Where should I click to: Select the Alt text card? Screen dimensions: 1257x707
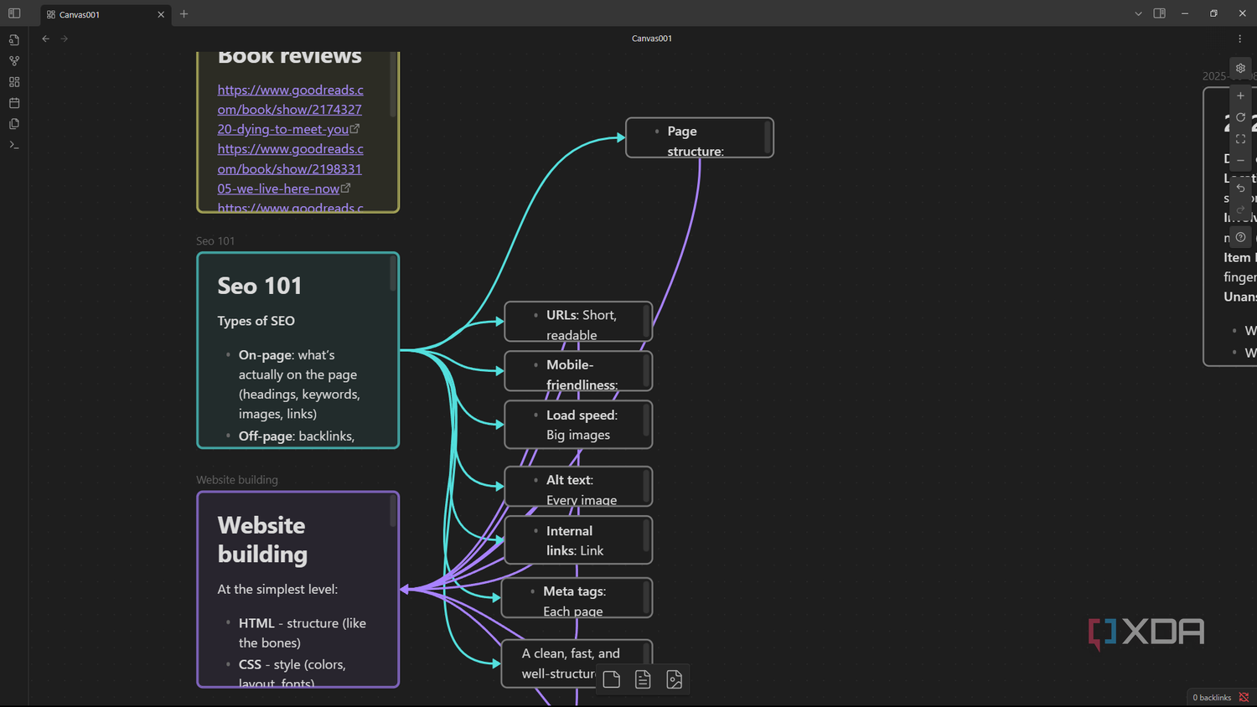click(x=578, y=487)
